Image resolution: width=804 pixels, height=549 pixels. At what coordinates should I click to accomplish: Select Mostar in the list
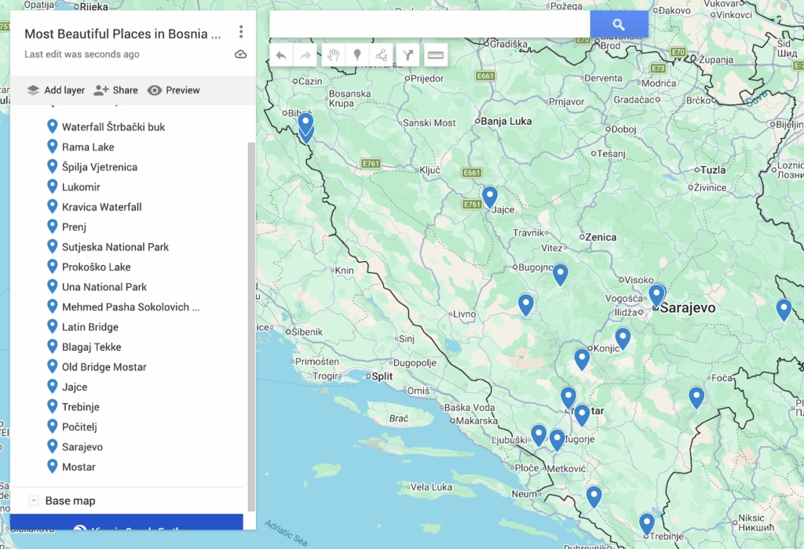[x=79, y=467]
